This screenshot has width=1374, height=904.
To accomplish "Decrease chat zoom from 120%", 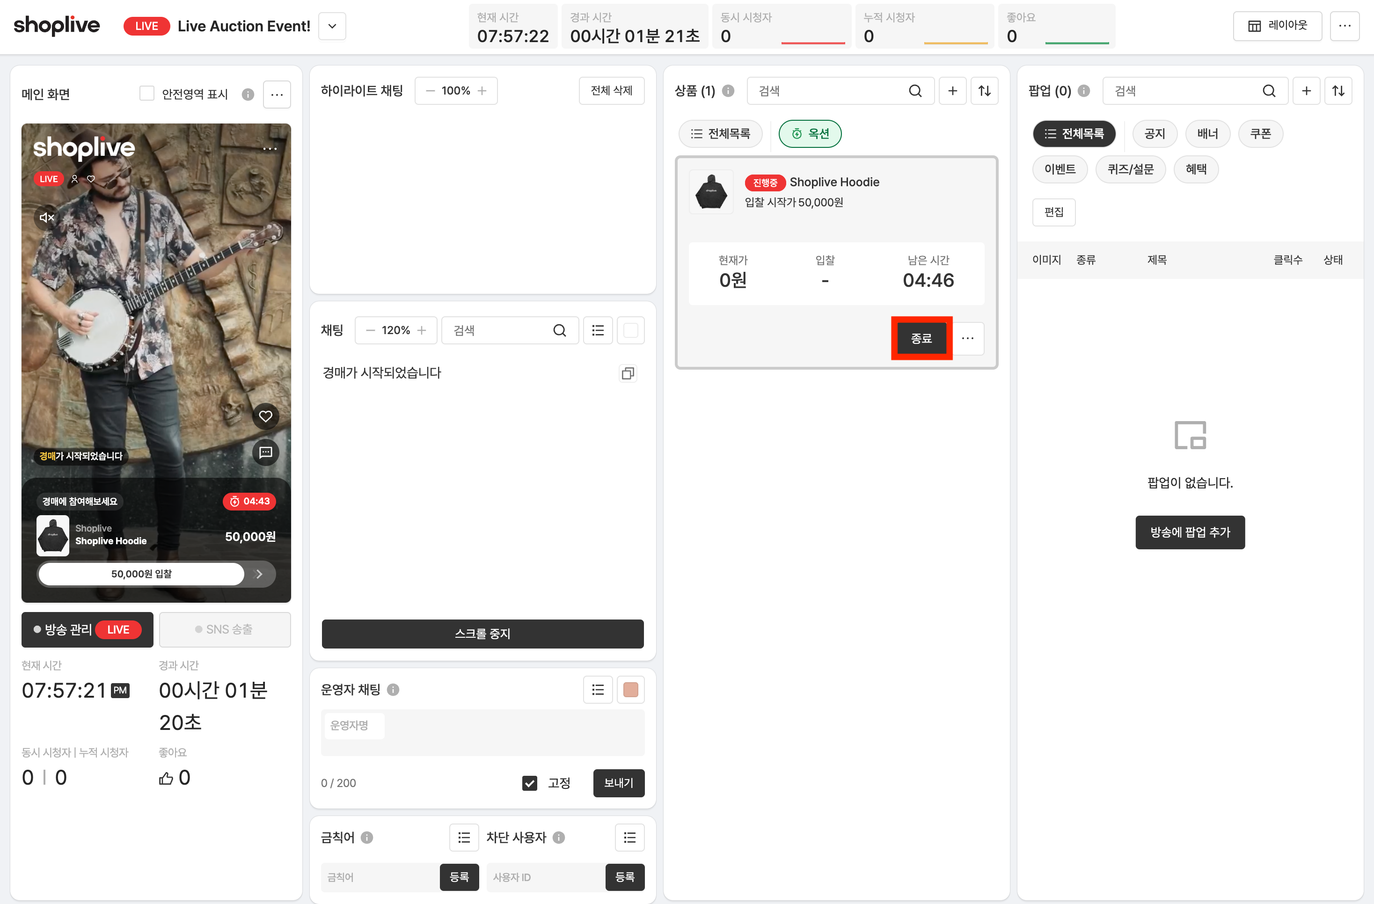I will [370, 330].
